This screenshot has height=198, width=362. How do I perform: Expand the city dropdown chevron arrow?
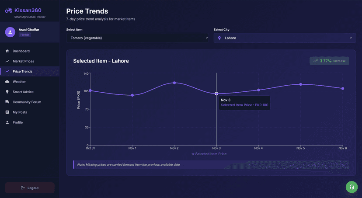(351, 38)
